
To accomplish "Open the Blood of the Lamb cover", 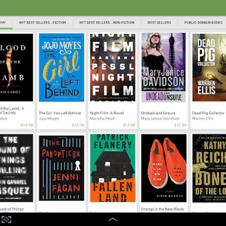I will [16, 68].
